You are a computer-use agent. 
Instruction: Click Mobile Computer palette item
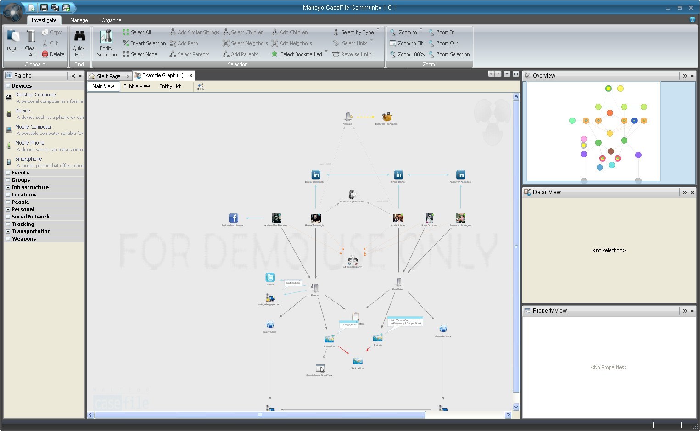[45, 130]
